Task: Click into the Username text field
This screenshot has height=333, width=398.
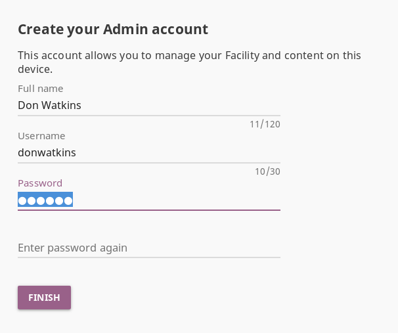Action: [148, 152]
